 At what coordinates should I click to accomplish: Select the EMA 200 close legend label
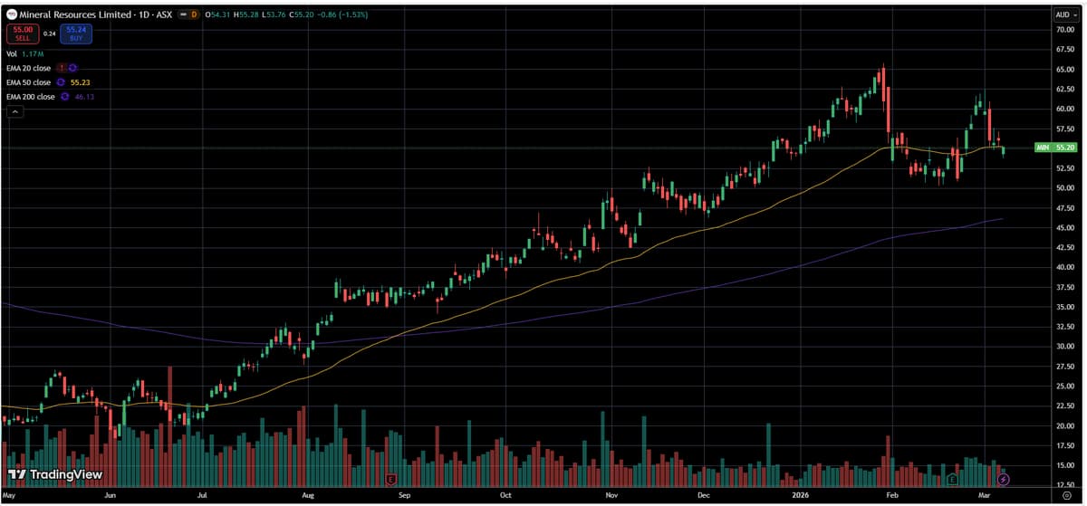31,97
